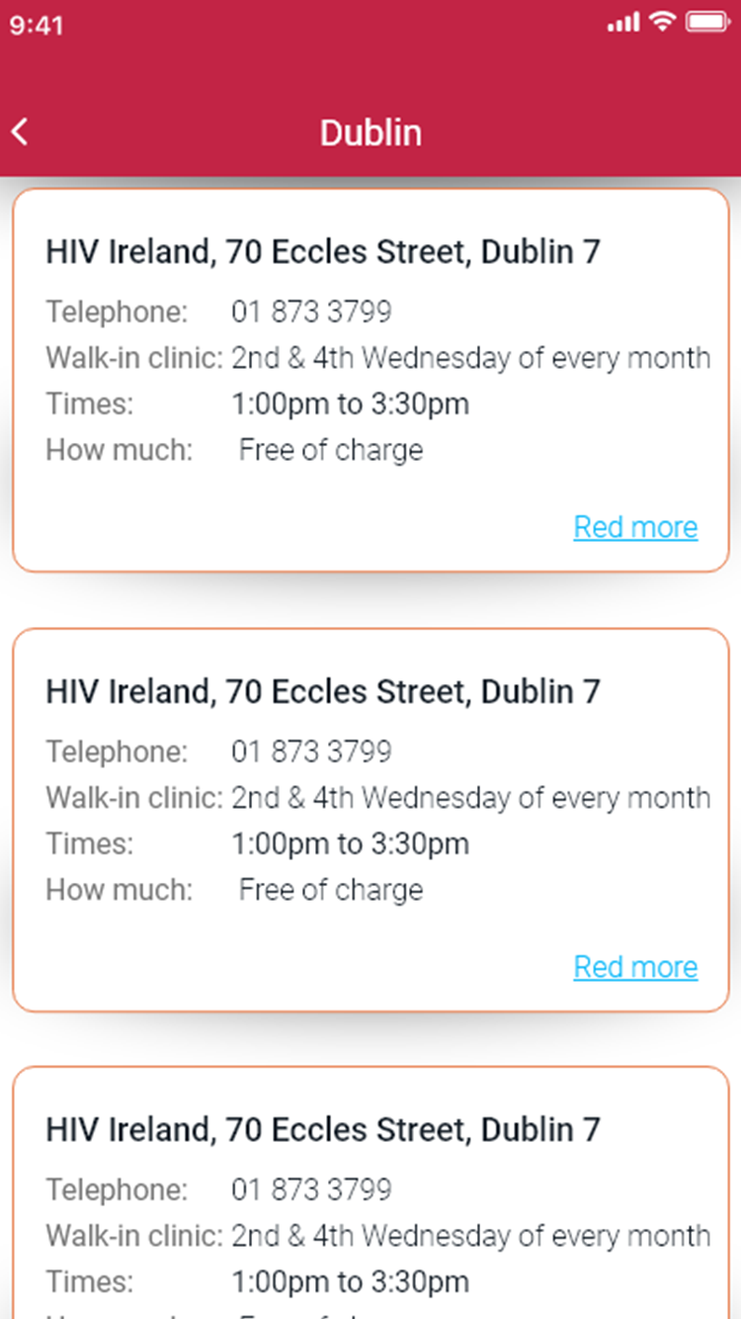Tap Free of charge in first card
This screenshot has width=741, height=1319.
pos(331,451)
